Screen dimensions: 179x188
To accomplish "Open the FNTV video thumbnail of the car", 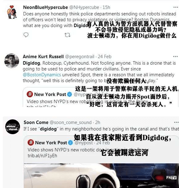I will (x=101, y=176).
